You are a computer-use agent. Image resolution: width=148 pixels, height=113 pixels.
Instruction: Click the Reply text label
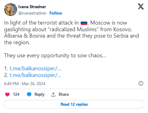40,95
